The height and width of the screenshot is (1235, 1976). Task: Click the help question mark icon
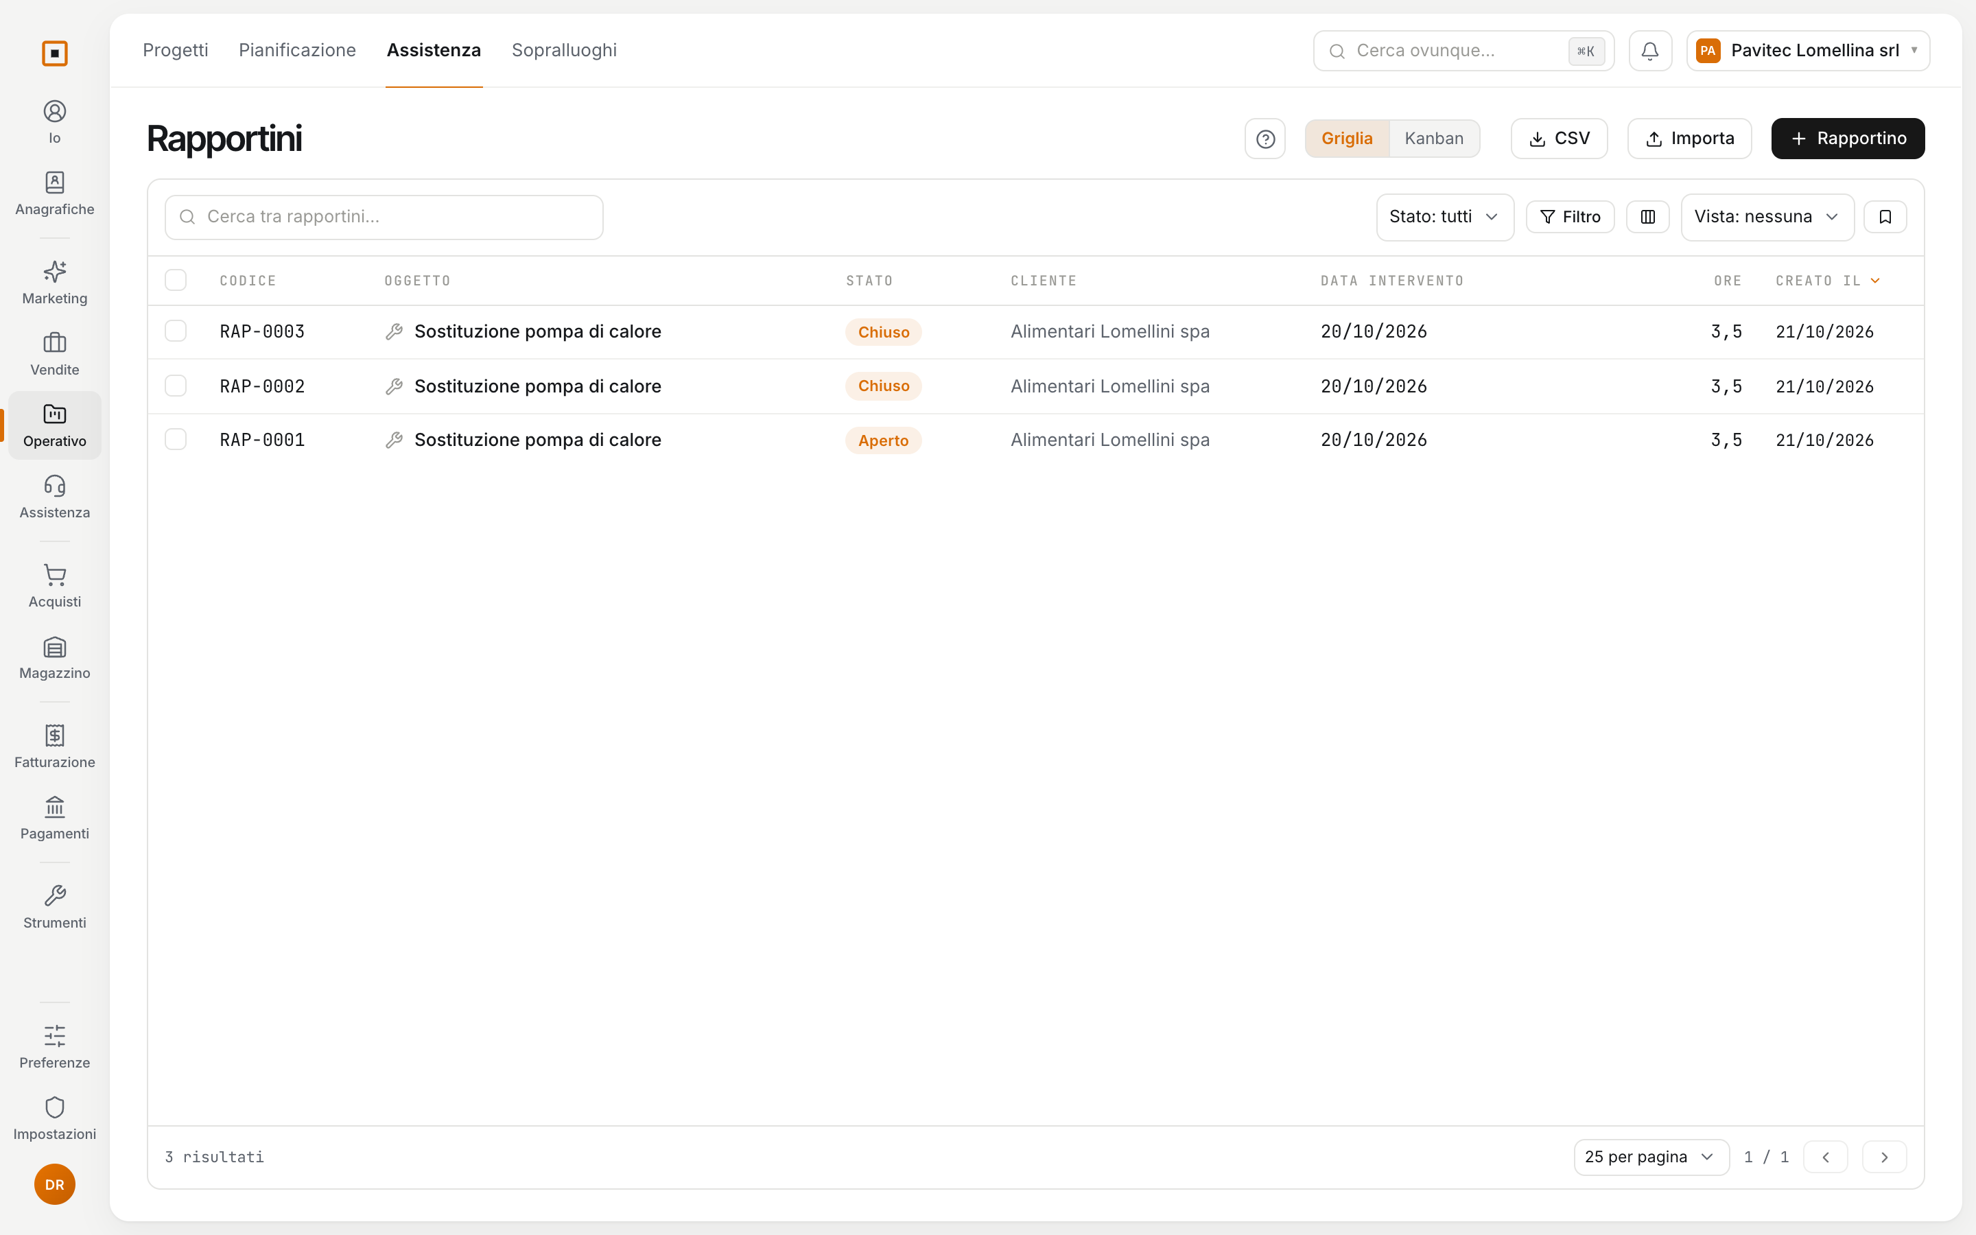pyautogui.click(x=1265, y=139)
